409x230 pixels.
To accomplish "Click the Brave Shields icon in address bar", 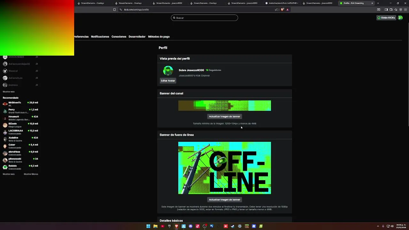I will click(x=282, y=10).
